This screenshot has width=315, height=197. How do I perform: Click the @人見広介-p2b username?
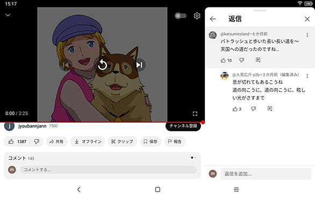[x=246, y=75]
